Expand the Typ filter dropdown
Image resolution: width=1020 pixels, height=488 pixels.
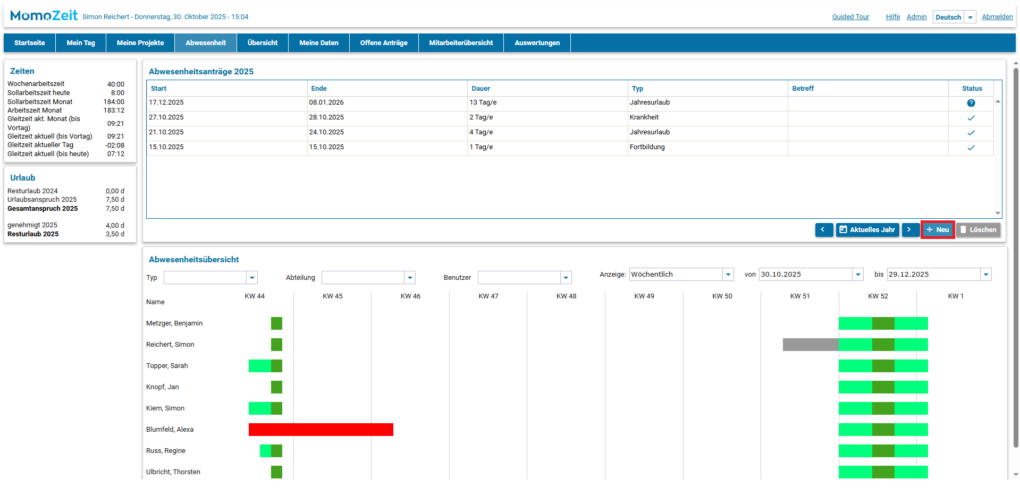pyautogui.click(x=252, y=278)
